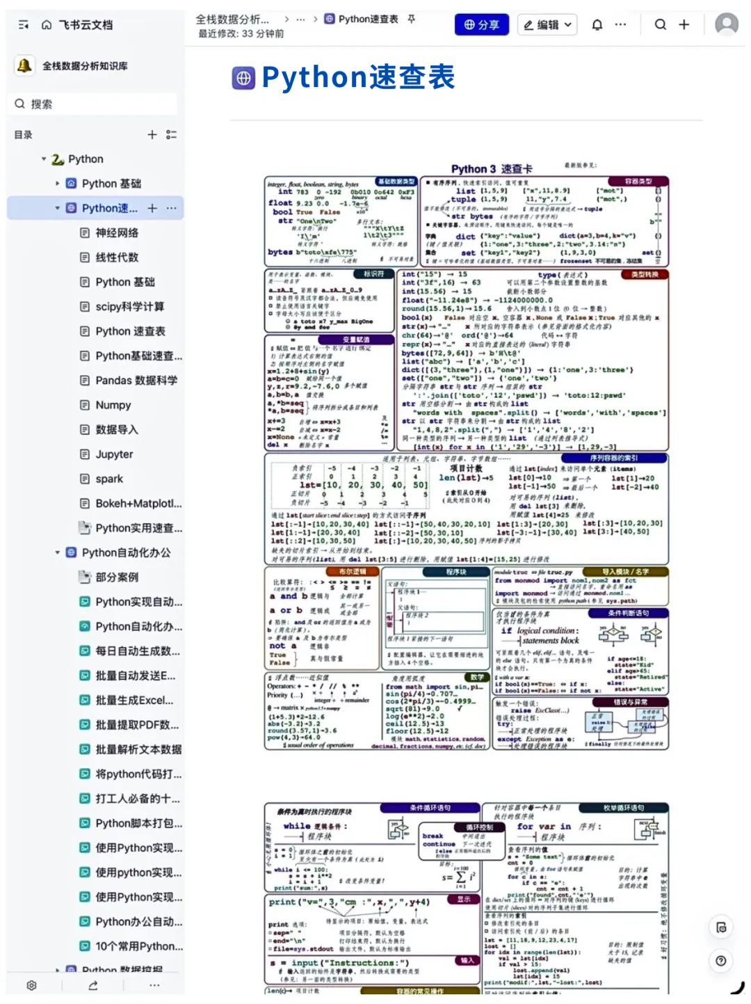Open the Jupyter document

pos(114,454)
